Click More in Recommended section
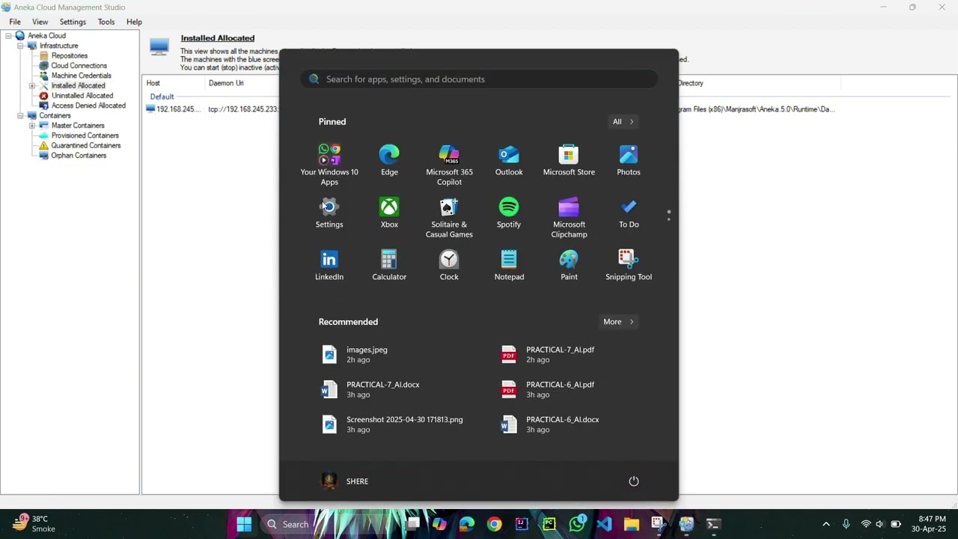Viewport: 958px width, 539px height. click(x=618, y=322)
